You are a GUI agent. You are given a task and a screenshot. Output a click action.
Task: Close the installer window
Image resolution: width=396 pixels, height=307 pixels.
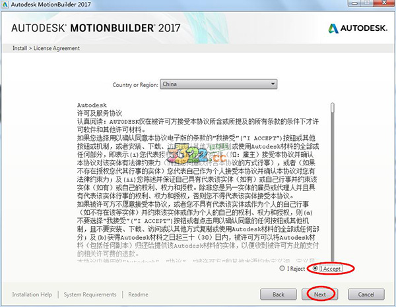(x=384, y=3)
